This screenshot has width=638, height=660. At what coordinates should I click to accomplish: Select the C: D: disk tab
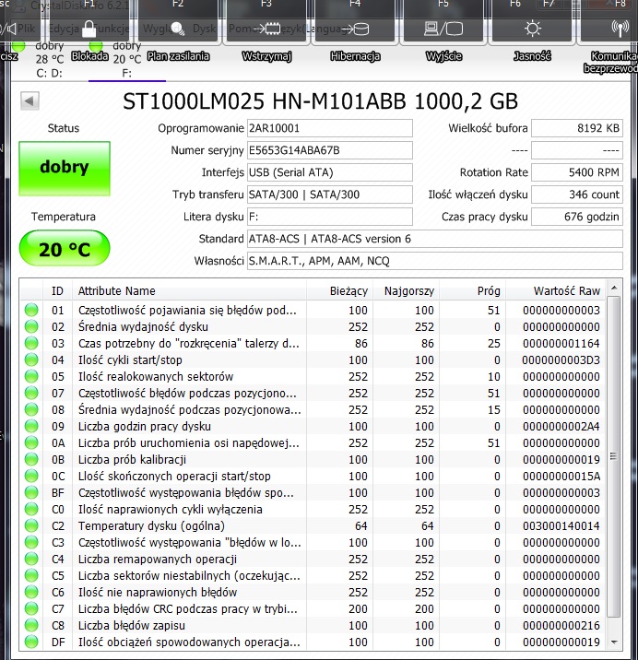coord(49,59)
